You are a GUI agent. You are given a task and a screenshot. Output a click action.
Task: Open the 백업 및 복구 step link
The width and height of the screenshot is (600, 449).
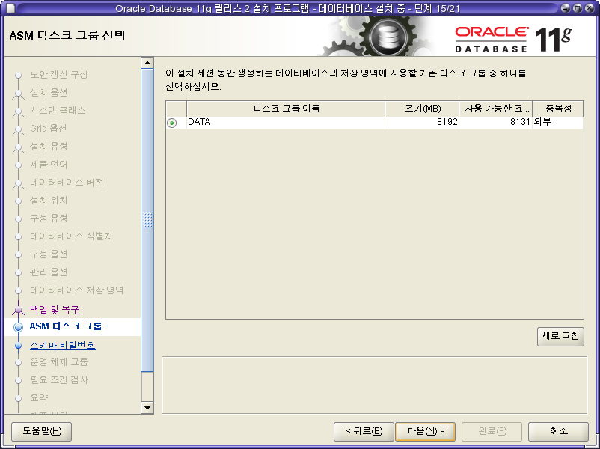(x=55, y=309)
